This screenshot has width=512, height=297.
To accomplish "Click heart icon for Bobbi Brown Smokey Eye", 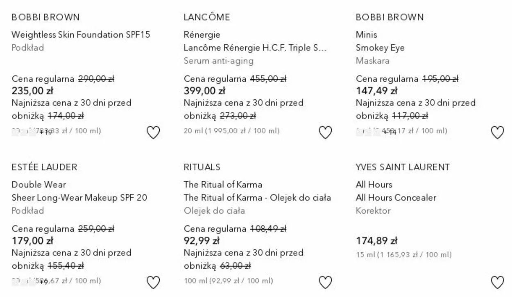I will click(x=497, y=133).
